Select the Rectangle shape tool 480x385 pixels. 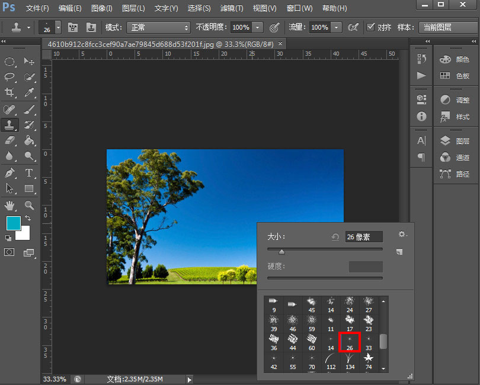click(x=29, y=188)
